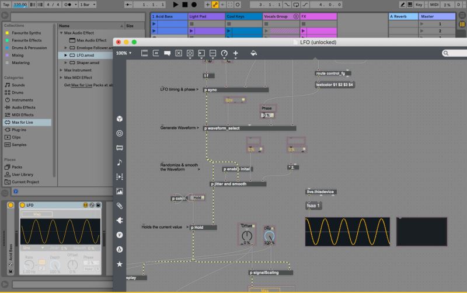The image size is (467, 293).
Task: Toggle the LFO device activator on/off
Action: click(x=22, y=205)
